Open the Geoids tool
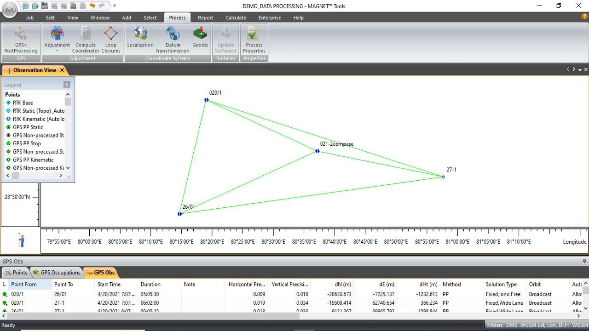589x331 pixels. coord(200,37)
